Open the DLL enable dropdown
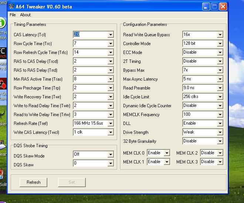This screenshot has height=203, width=244. tap(220, 124)
